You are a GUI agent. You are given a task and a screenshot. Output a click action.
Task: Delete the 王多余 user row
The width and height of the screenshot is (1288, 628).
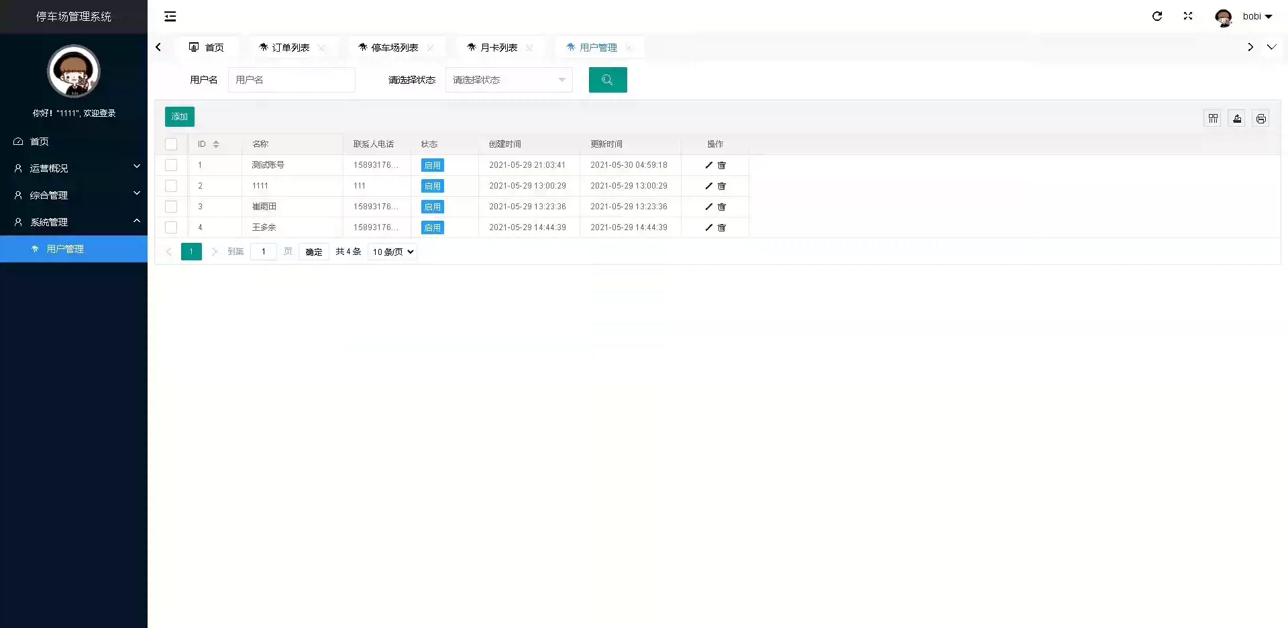(x=722, y=227)
